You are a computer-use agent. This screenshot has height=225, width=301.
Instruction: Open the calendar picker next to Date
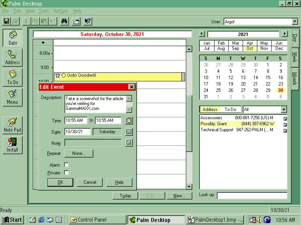pos(129,132)
